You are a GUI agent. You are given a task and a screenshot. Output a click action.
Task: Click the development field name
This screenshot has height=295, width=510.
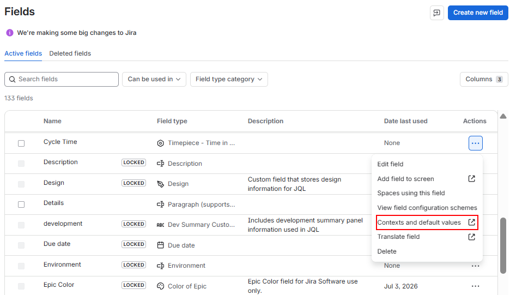(63, 224)
